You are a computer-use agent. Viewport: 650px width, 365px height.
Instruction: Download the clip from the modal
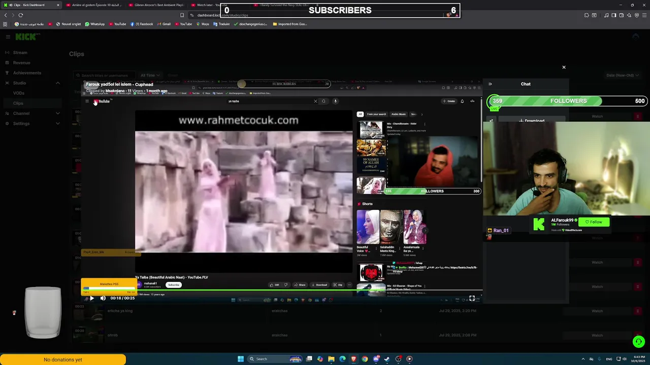[532, 121]
